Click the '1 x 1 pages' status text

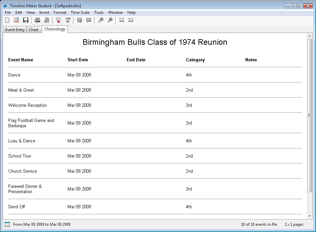(294, 224)
